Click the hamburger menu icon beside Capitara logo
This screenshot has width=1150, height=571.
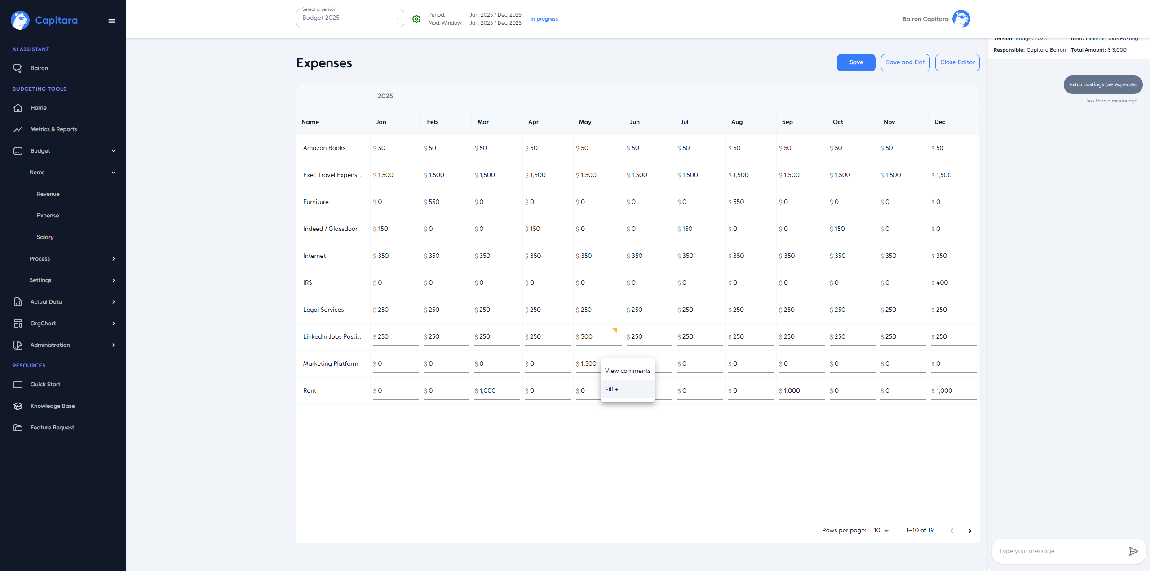(112, 20)
